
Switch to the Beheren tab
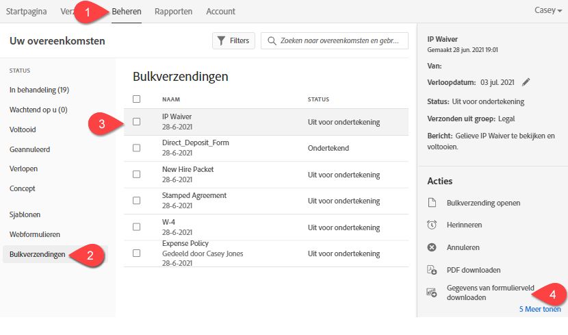[127, 12]
